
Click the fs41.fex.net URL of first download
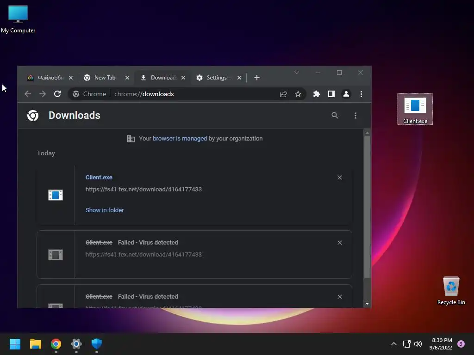(x=143, y=189)
